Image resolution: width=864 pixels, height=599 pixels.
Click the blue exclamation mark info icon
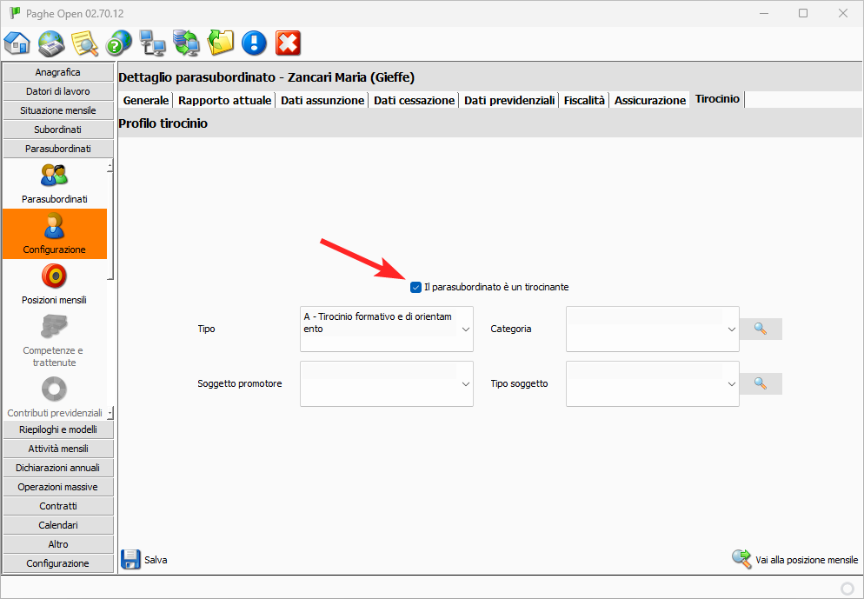coord(254,43)
